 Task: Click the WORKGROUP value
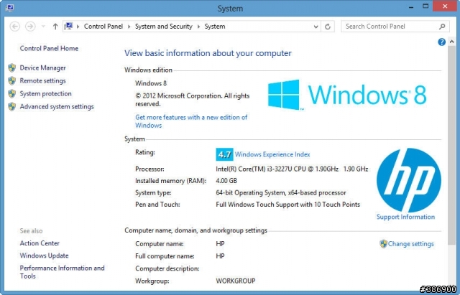pos(236,281)
